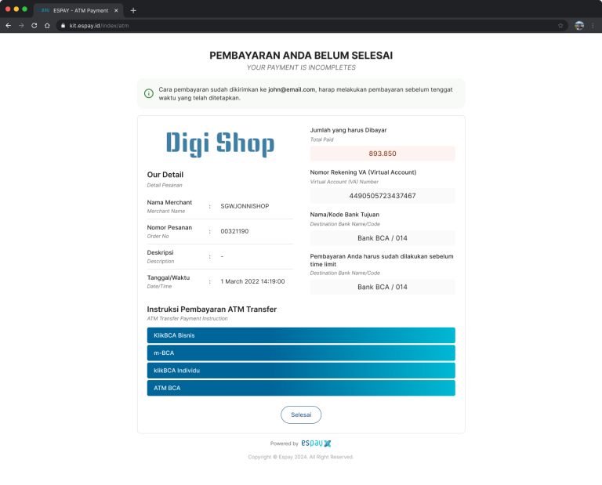Click the Instruksi Pembayaran ATM Transfer heading
602x485 pixels.
(x=212, y=309)
